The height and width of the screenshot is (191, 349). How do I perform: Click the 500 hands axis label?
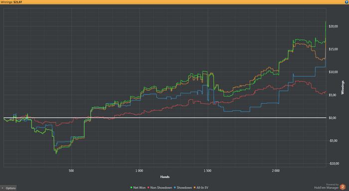[x=71, y=171]
